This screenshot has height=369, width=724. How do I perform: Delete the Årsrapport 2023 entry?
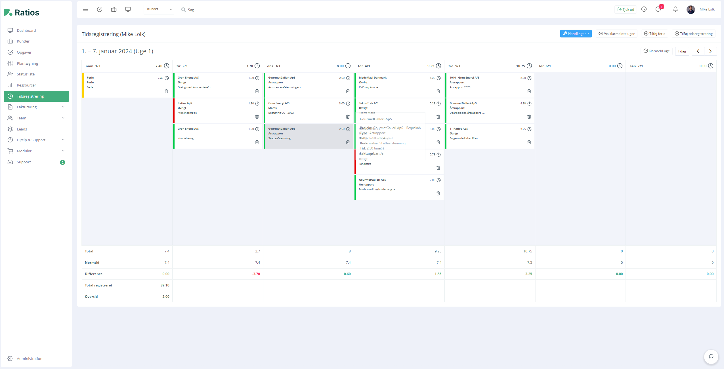[529, 91]
